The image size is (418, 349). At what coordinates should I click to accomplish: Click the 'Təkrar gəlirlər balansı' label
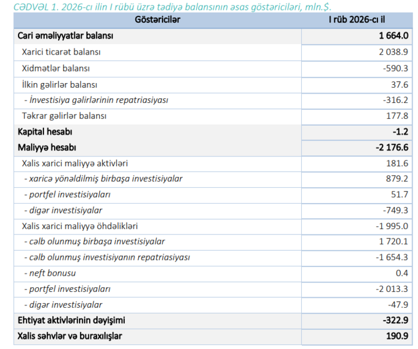[64, 116]
